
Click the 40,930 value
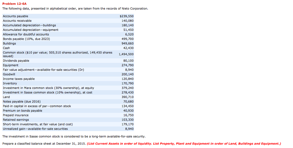click(x=128, y=111)
